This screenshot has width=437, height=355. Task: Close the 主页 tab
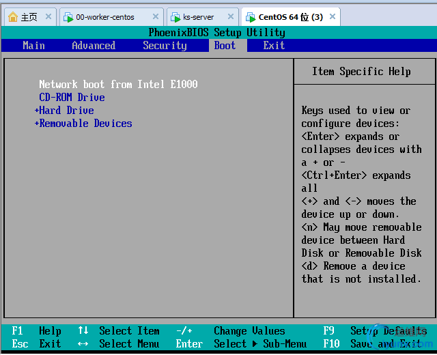(x=48, y=16)
